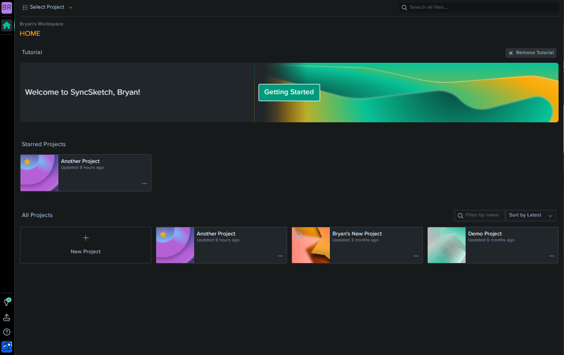Open options menu for Bryan's New Project
The image size is (564, 355).
(x=416, y=256)
